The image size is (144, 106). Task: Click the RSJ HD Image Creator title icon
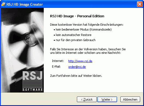coord(4,4)
